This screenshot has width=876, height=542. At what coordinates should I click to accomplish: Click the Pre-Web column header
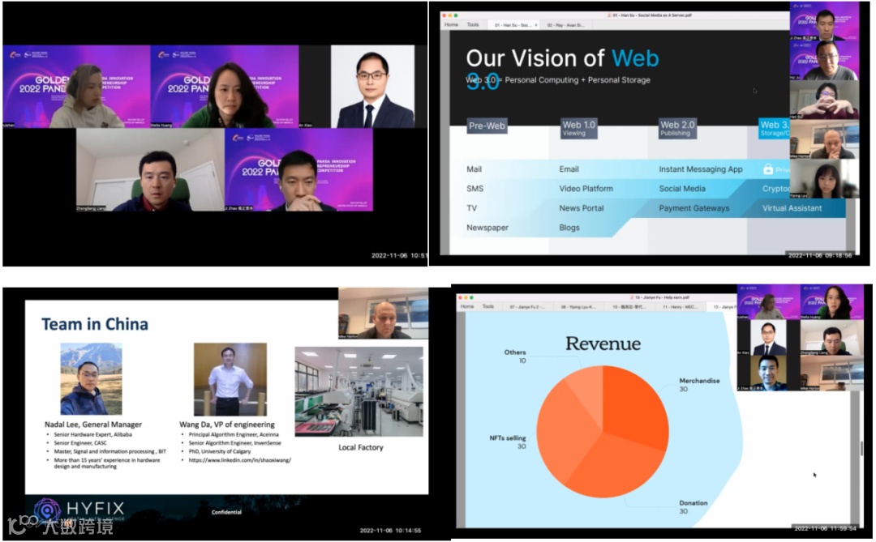click(x=487, y=126)
